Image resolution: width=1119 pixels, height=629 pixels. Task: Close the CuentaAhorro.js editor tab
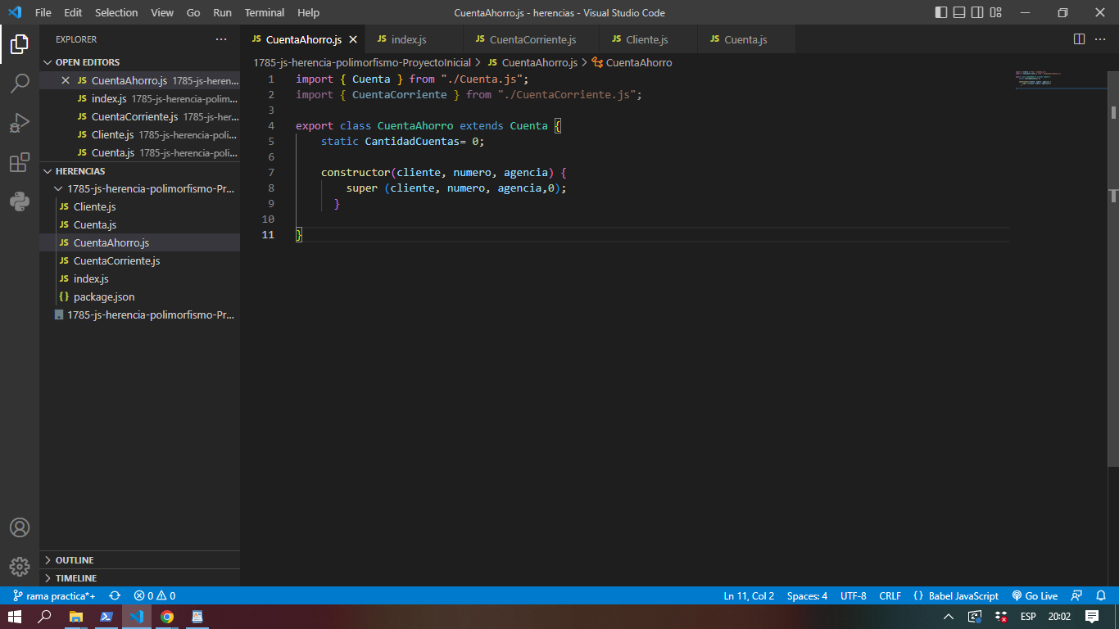(x=353, y=39)
